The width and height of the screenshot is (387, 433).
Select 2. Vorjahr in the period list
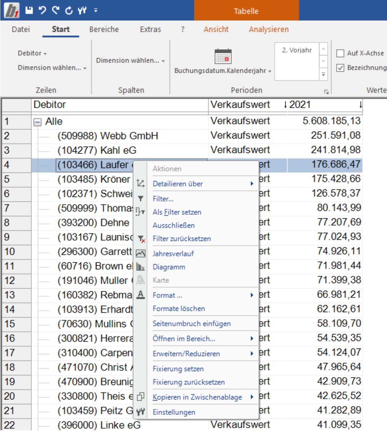297,50
